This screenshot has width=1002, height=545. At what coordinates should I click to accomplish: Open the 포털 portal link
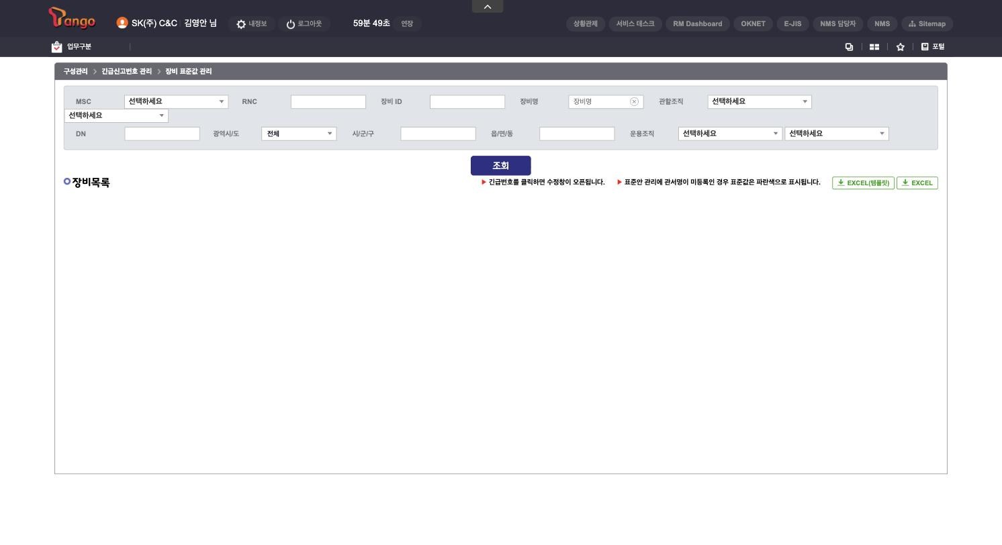coord(933,46)
